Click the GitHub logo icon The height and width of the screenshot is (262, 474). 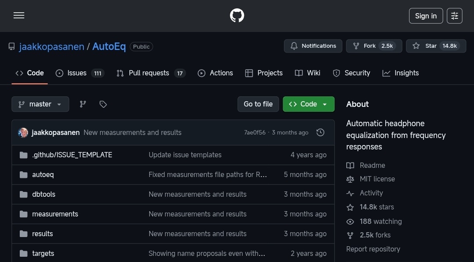point(237,16)
